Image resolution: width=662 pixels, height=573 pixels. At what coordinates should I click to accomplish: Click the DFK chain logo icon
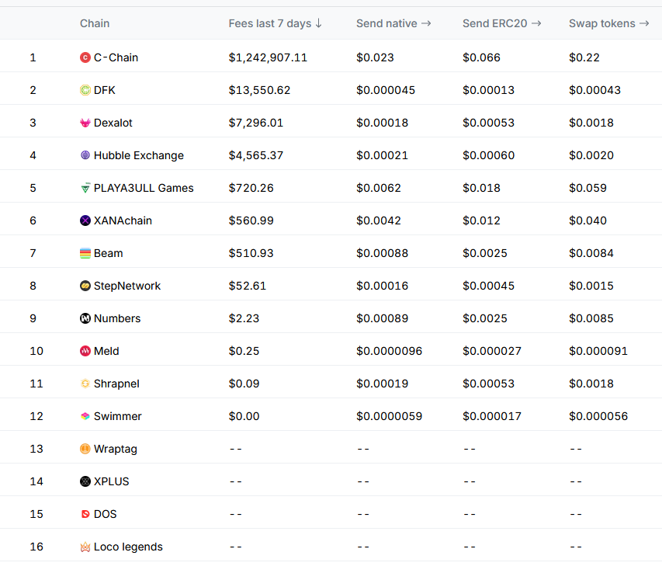pyautogui.click(x=85, y=90)
